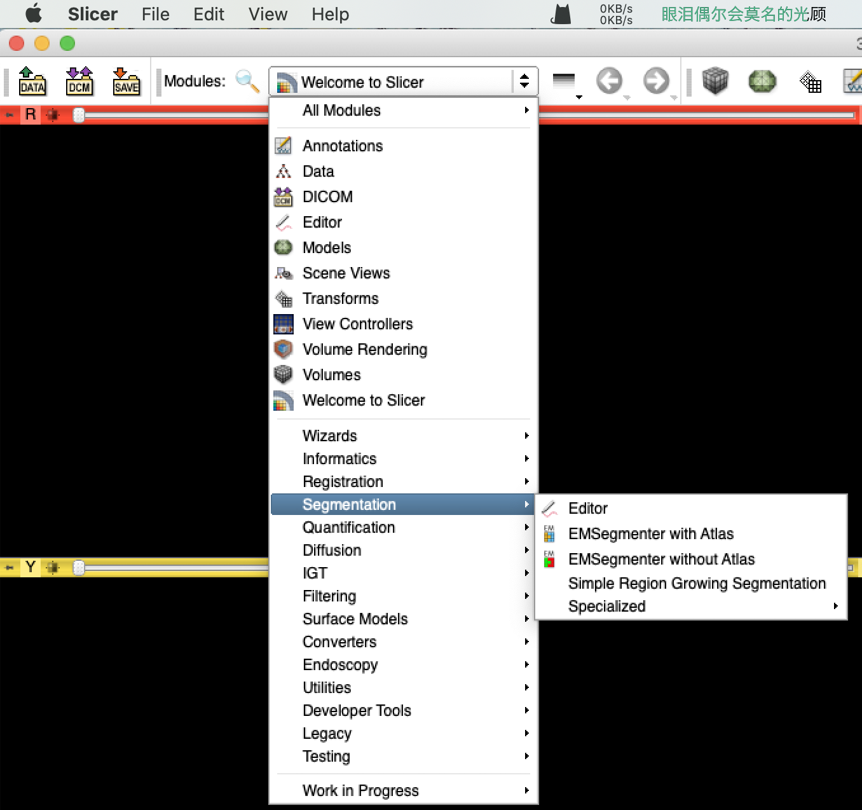Click the View Controllers icon in module list
Viewport: 862px width, 810px height.
coord(284,324)
